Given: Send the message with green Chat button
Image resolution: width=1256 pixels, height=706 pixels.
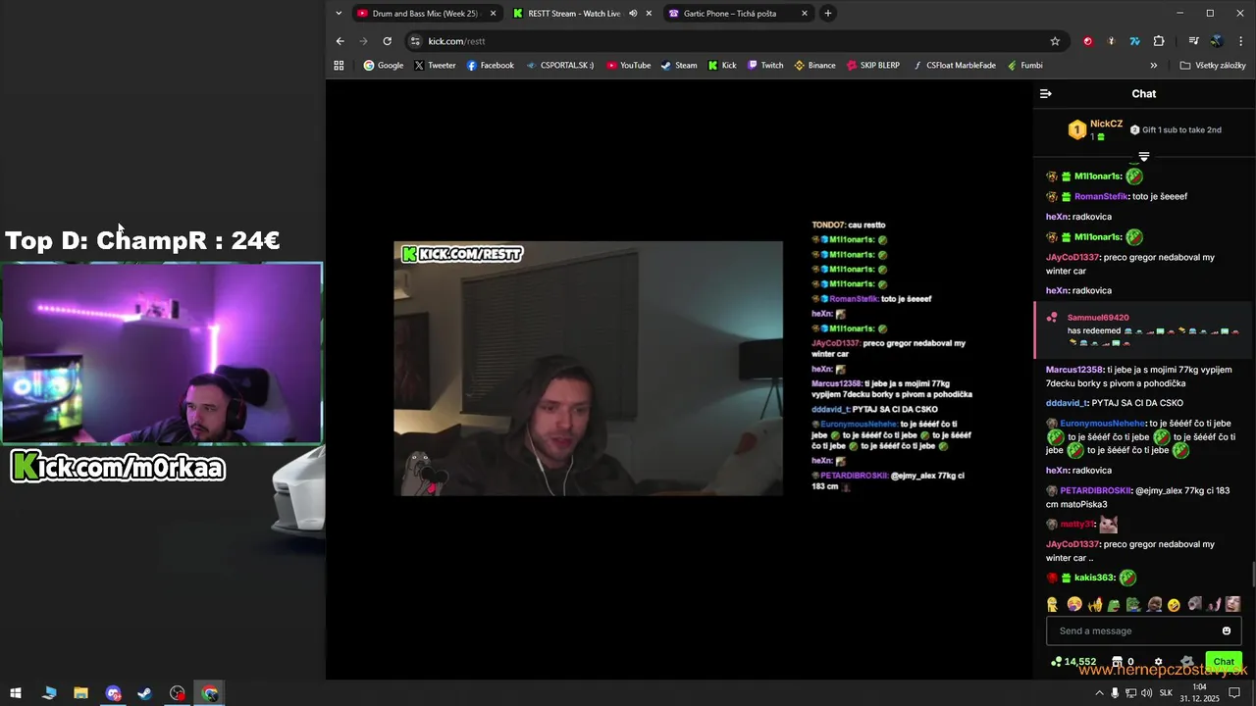Looking at the screenshot, I should 1224,662.
